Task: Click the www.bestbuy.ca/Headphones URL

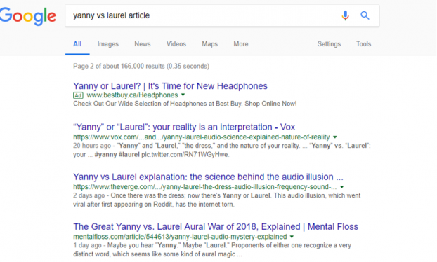Action: pos(132,95)
